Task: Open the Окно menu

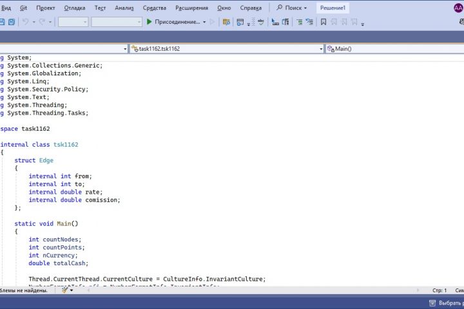Action: [224, 8]
